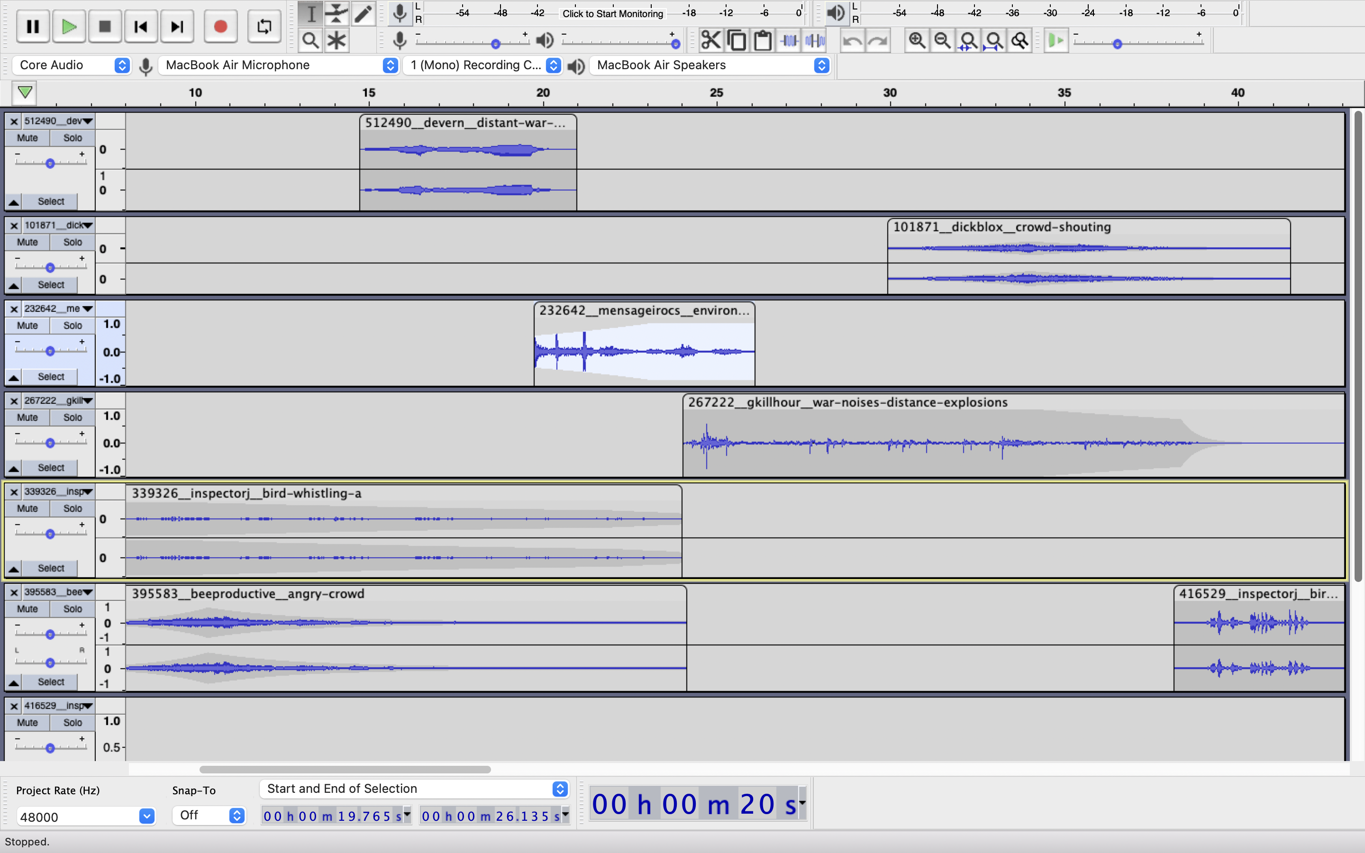Click the Copy icon in edit toolbar

737,41
